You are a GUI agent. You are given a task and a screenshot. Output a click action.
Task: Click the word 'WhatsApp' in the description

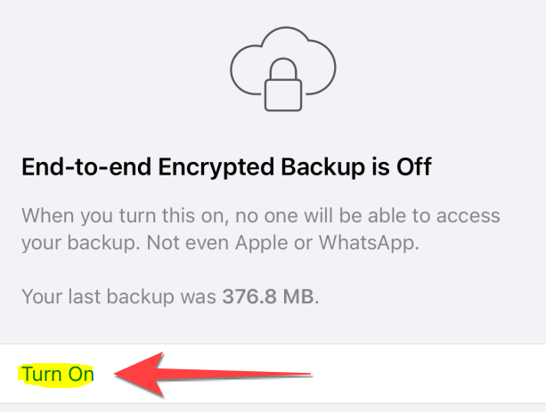pos(369,243)
